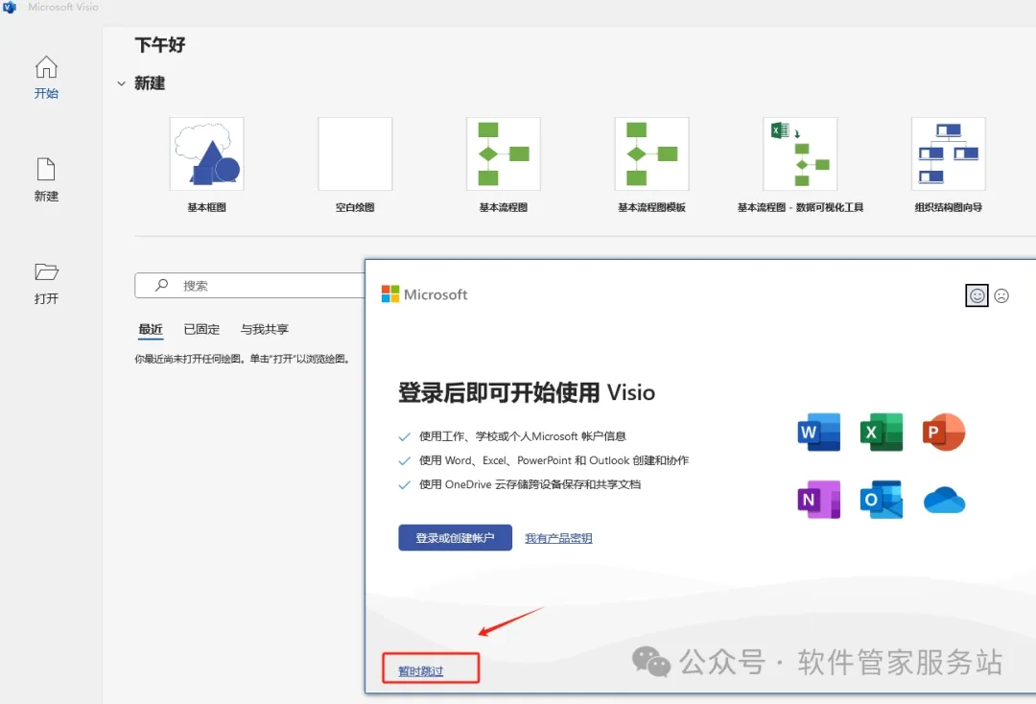Switch to the 最近 tab
The image size is (1036, 704).
point(151,329)
